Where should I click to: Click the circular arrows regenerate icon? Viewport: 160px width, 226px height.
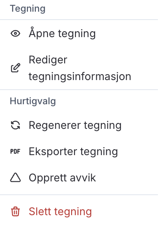pyautogui.click(x=15, y=125)
